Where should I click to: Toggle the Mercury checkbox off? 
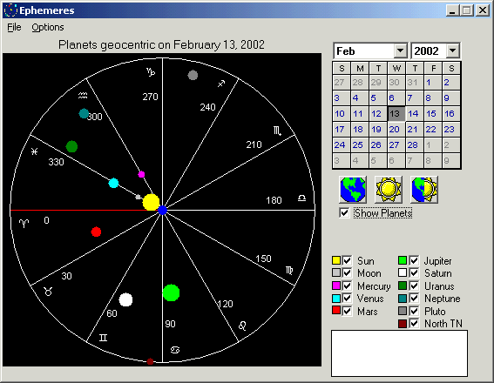[347, 286]
